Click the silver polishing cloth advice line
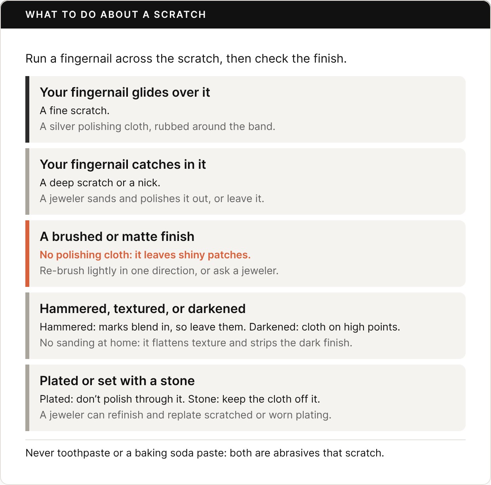This screenshot has width=491, height=485. pyautogui.click(x=158, y=126)
